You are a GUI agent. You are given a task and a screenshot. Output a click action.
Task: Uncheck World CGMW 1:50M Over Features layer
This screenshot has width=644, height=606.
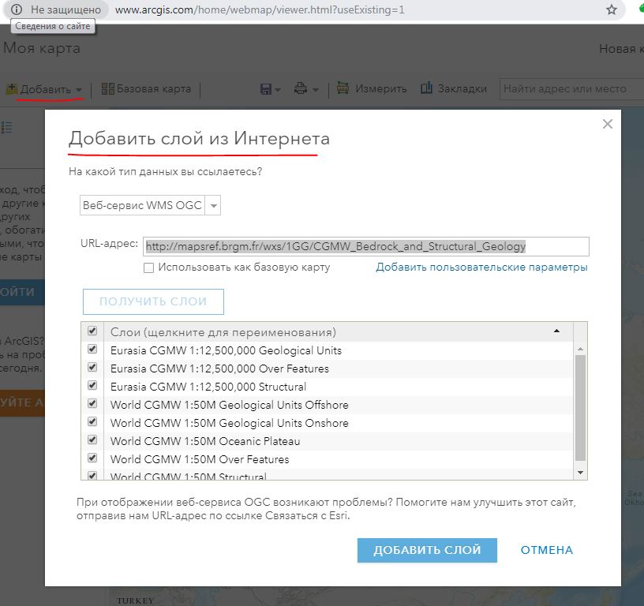pyautogui.click(x=92, y=458)
